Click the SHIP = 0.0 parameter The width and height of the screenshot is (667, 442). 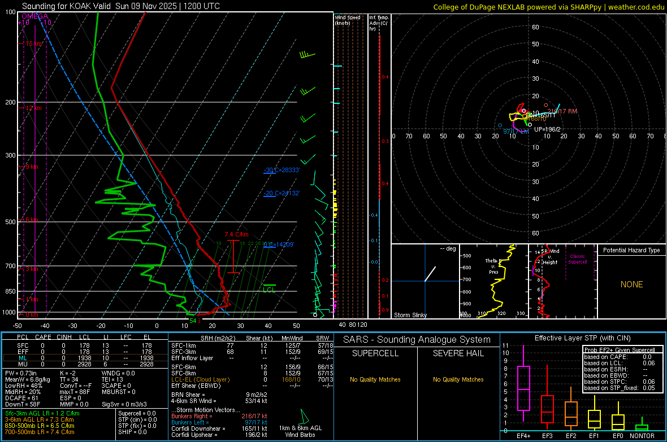click(132, 432)
